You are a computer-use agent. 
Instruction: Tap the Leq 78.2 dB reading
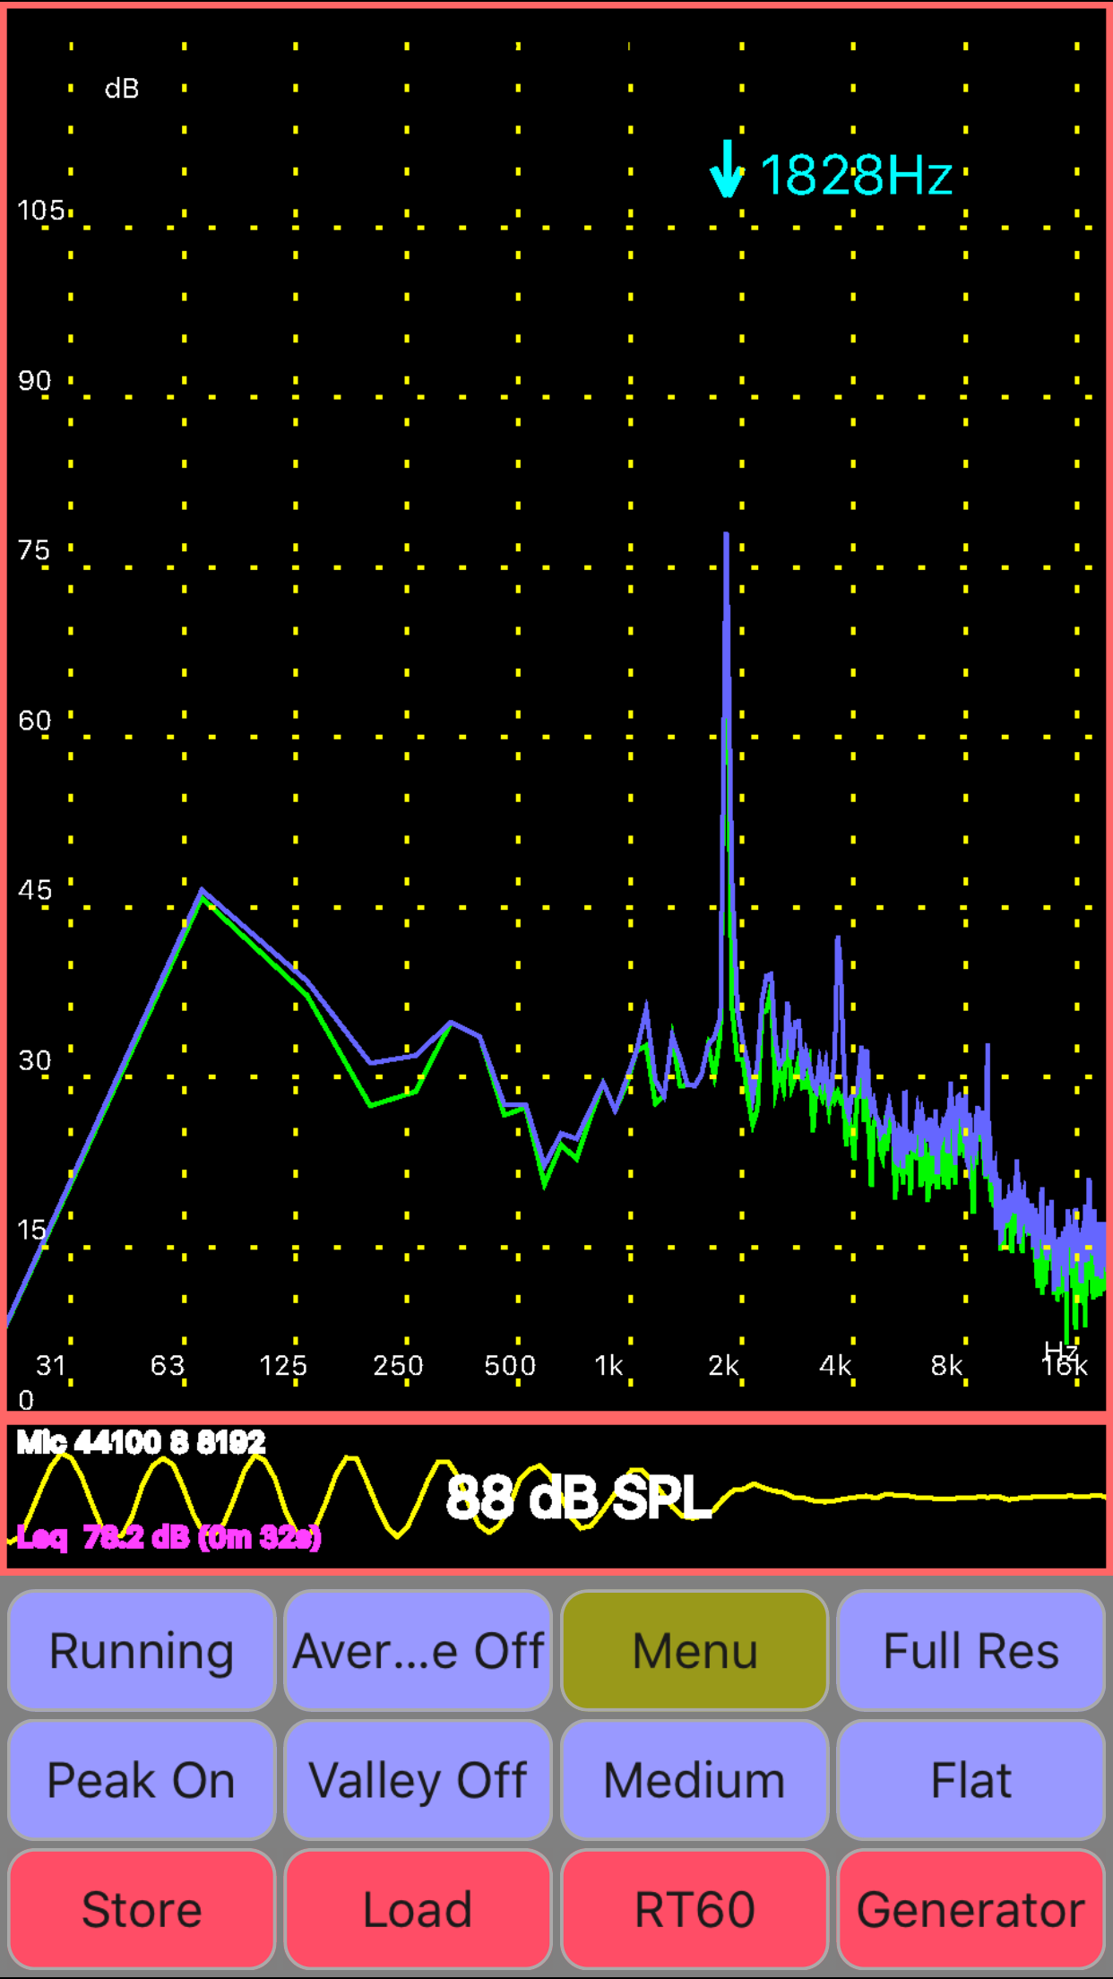(169, 1538)
